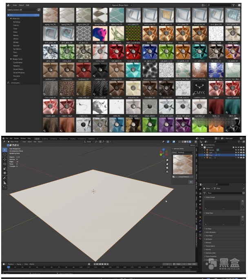The width and height of the screenshot is (248, 279).
Task: Pick the Annotate pencil tool
Action: (x=5, y=178)
